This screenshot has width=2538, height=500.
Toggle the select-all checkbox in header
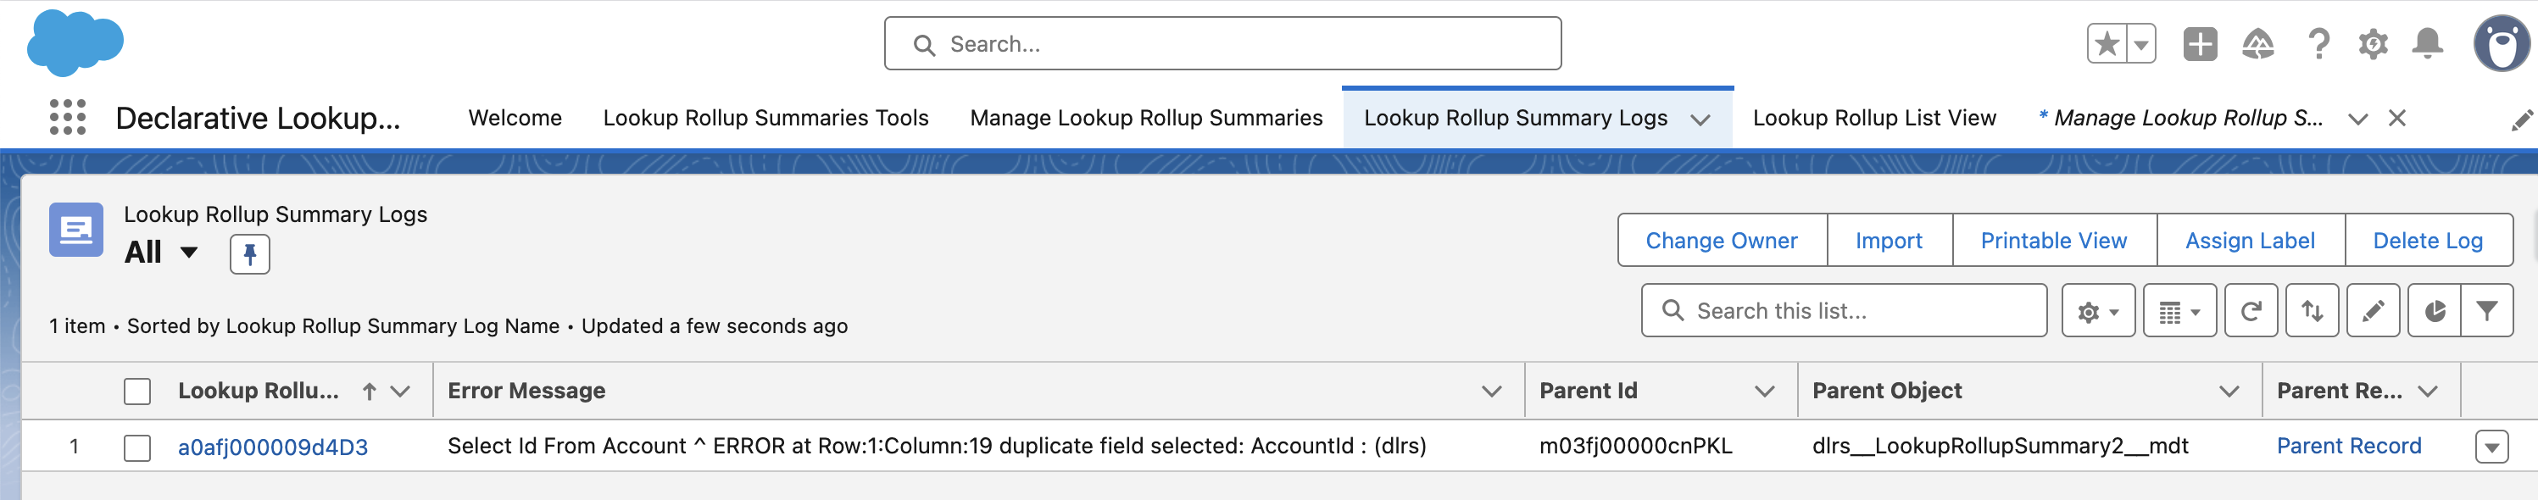pyautogui.click(x=137, y=390)
